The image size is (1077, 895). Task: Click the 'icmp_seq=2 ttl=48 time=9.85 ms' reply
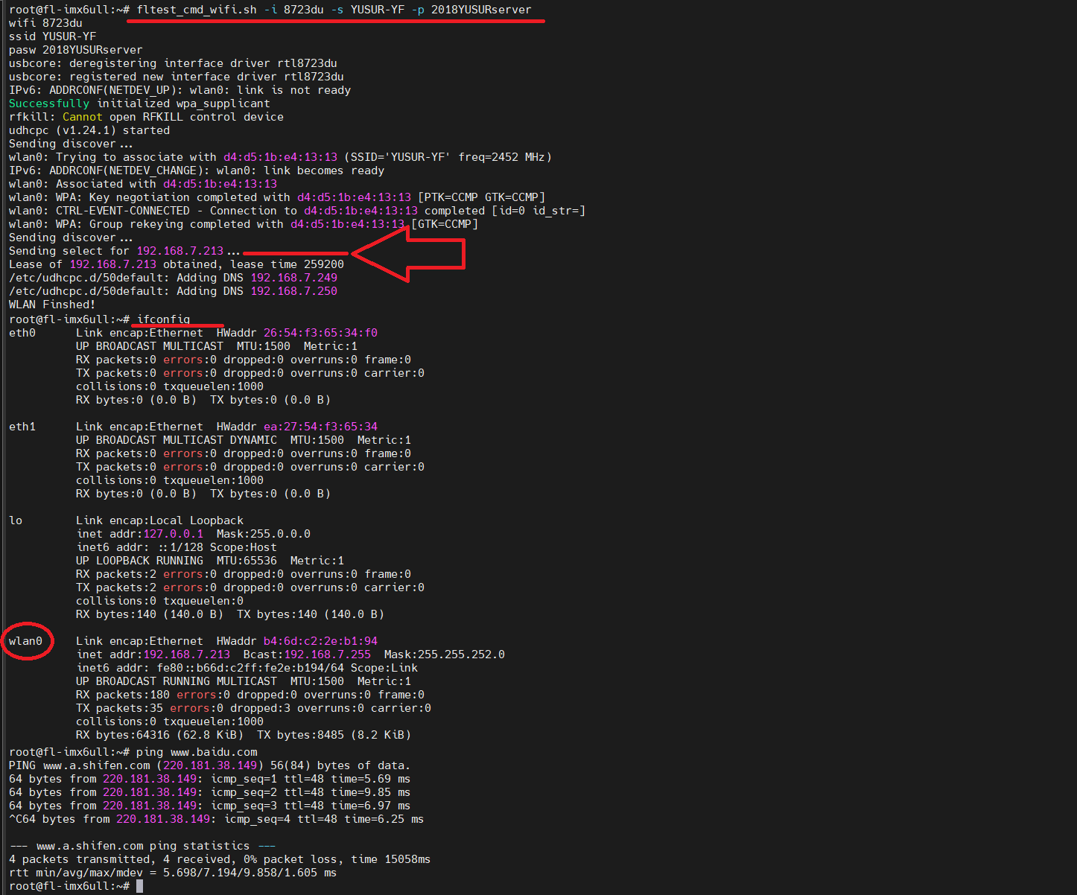point(311,792)
